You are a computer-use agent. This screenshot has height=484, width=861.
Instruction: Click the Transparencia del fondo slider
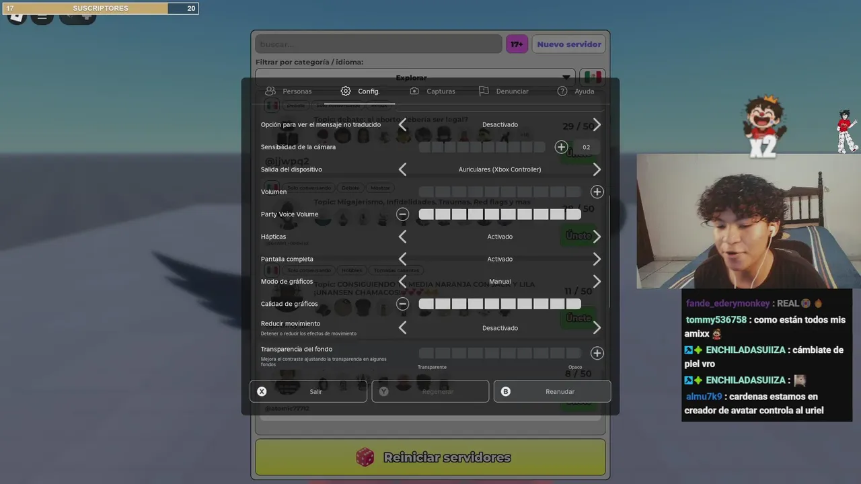500,353
